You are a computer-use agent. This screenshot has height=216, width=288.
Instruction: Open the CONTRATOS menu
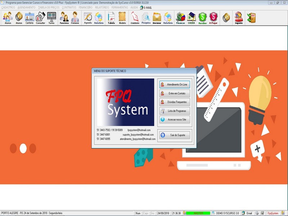point(69,8)
